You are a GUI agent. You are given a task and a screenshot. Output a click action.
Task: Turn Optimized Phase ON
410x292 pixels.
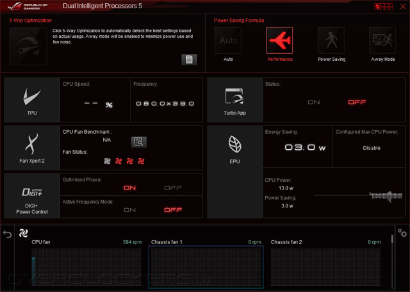click(x=129, y=188)
